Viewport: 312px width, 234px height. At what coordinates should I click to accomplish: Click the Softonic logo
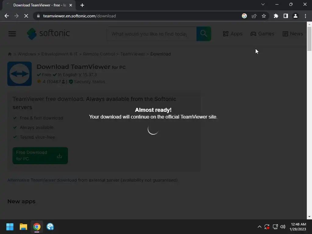tap(48, 34)
